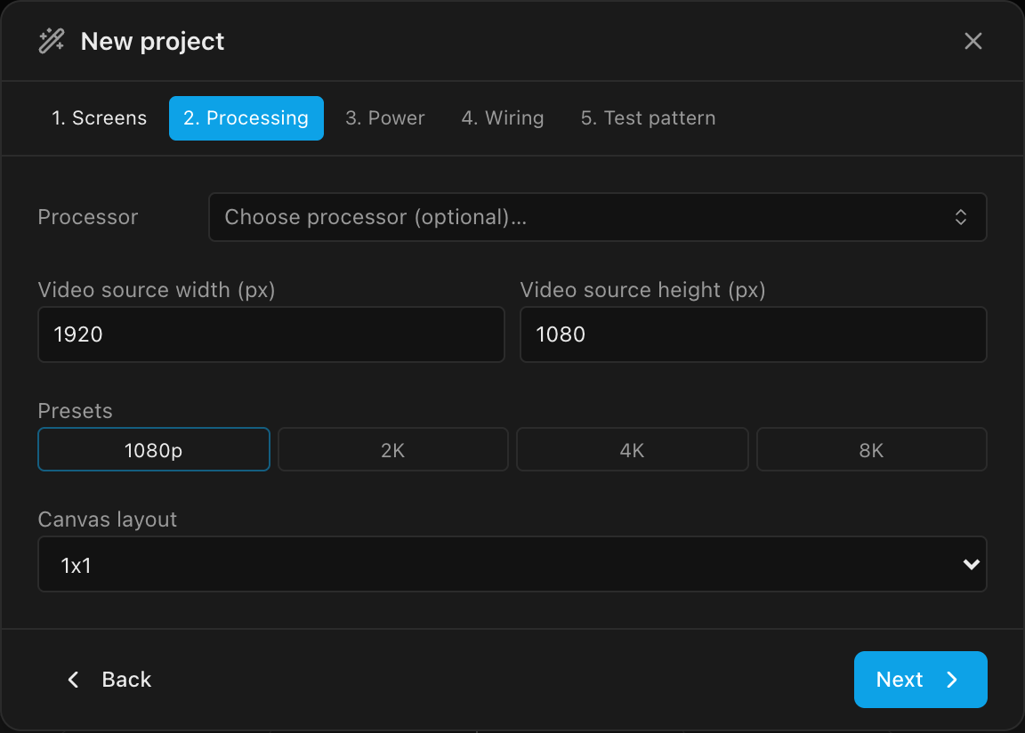Screen dimensions: 1025x733
Task: Click the magic wand icon beside New project
Action: coord(52,41)
